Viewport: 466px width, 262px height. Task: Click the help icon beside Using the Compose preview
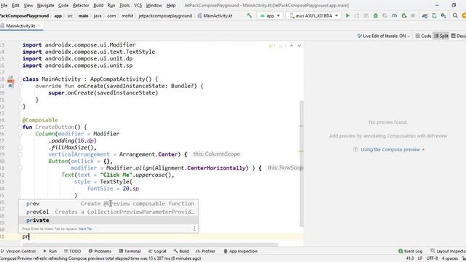(x=355, y=149)
